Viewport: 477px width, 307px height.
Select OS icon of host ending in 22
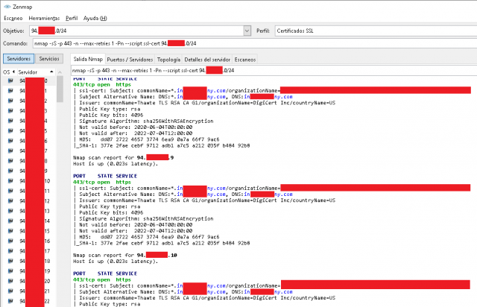click(x=10, y=301)
